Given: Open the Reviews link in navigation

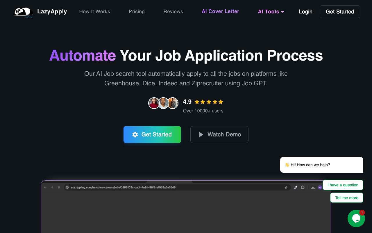Looking at the screenshot, I should (x=173, y=12).
